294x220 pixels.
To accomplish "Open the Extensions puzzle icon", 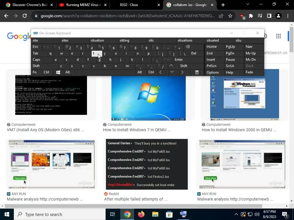I will (251, 16).
